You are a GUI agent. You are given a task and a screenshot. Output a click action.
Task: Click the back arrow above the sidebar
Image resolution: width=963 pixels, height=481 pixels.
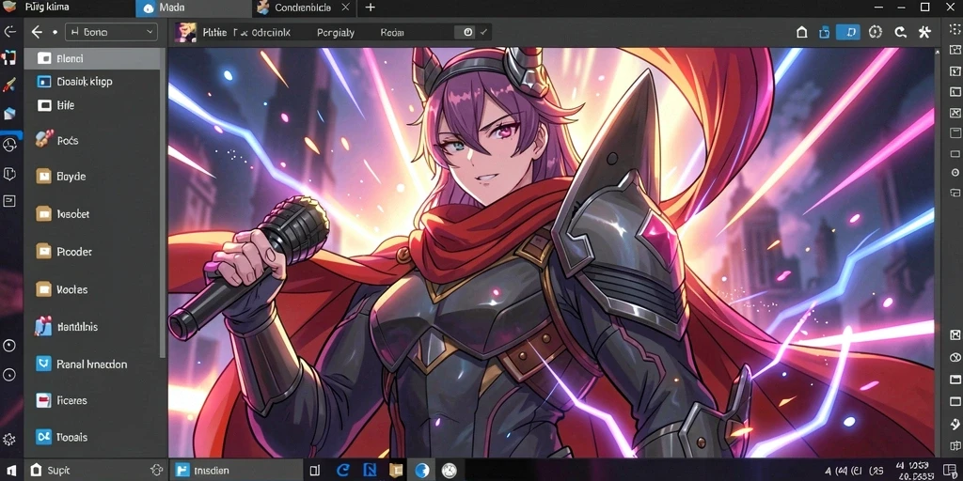(x=37, y=33)
